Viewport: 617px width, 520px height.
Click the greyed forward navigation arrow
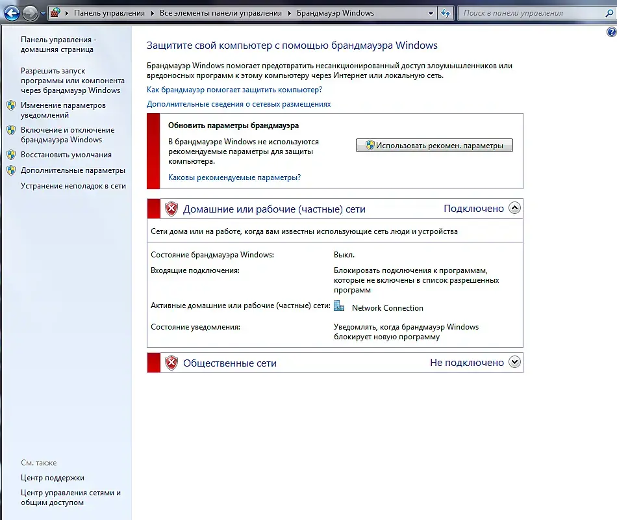pyautogui.click(x=31, y=14)
